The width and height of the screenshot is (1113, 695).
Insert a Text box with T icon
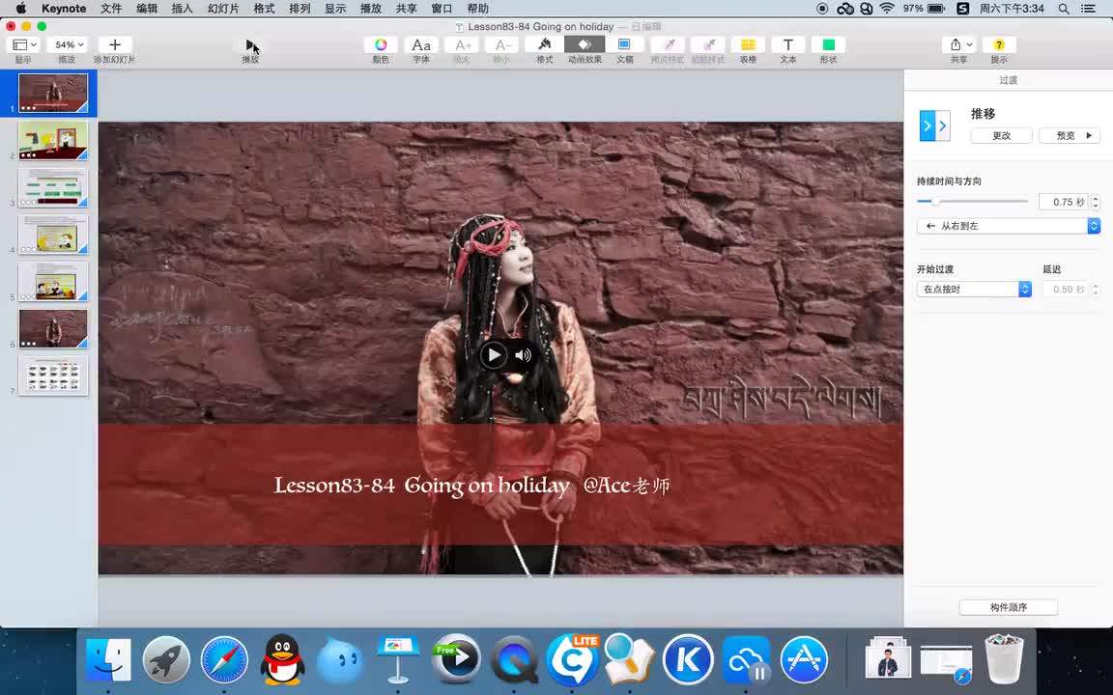point(788,44)
